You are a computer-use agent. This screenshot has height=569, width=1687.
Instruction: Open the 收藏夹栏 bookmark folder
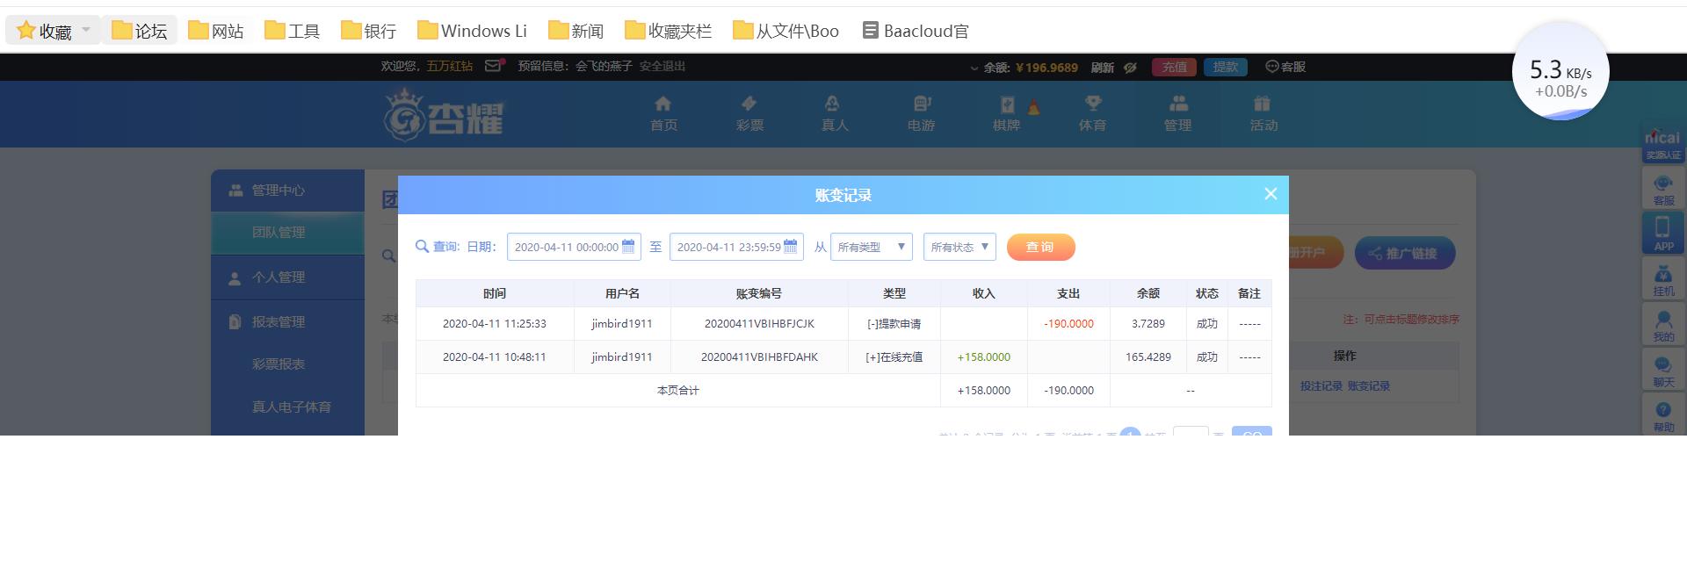click(669, 31)
